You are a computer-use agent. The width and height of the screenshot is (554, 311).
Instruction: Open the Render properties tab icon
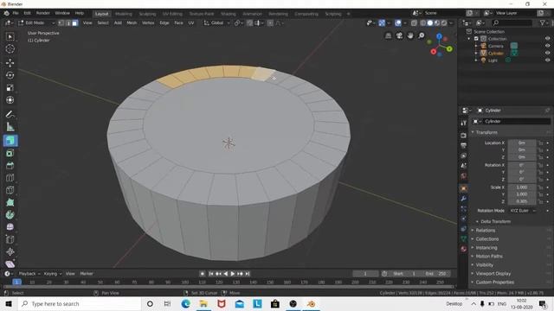pos(464,136)
